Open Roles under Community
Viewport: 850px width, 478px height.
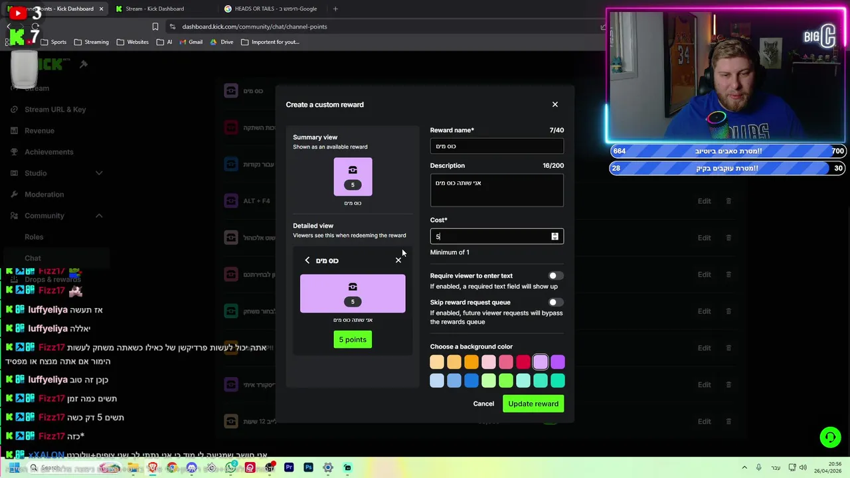[34, 237]
